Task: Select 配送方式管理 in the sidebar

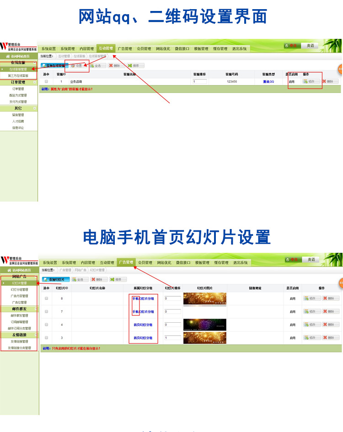Action: 18,96
